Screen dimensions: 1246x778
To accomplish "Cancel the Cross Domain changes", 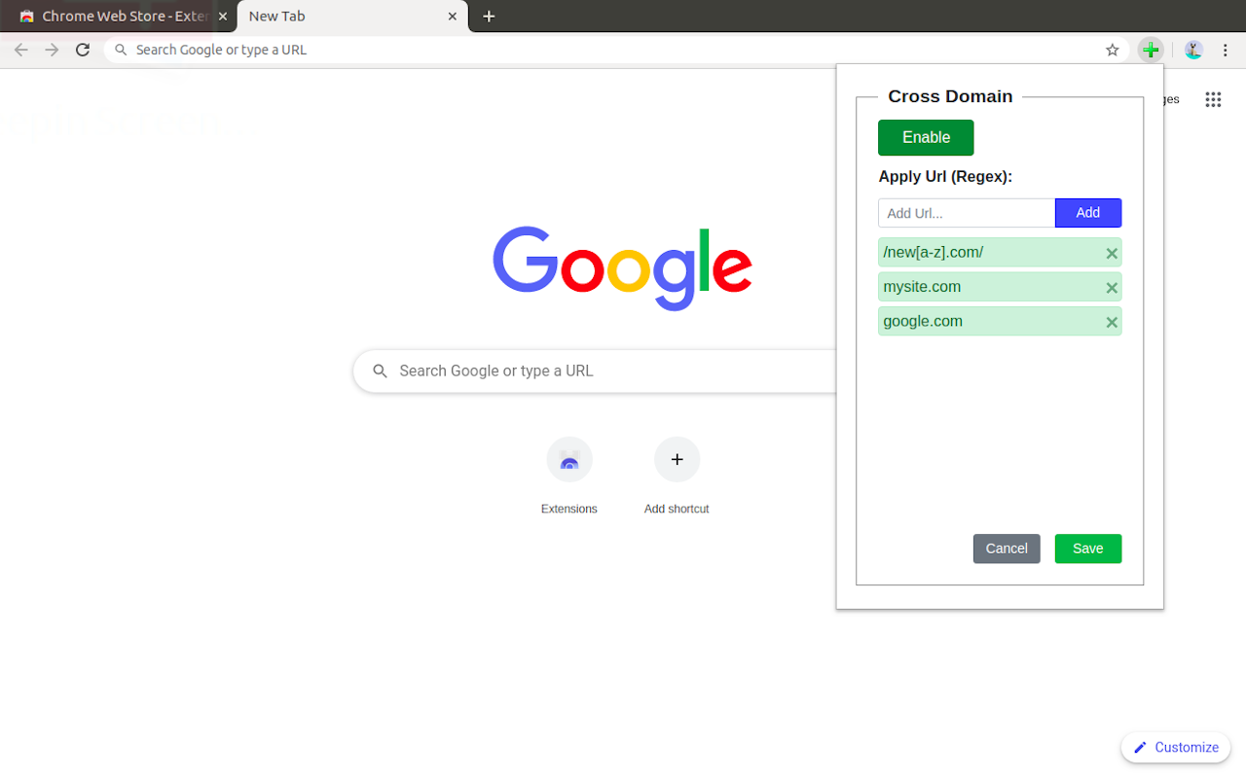I will tap(1007, 548).
